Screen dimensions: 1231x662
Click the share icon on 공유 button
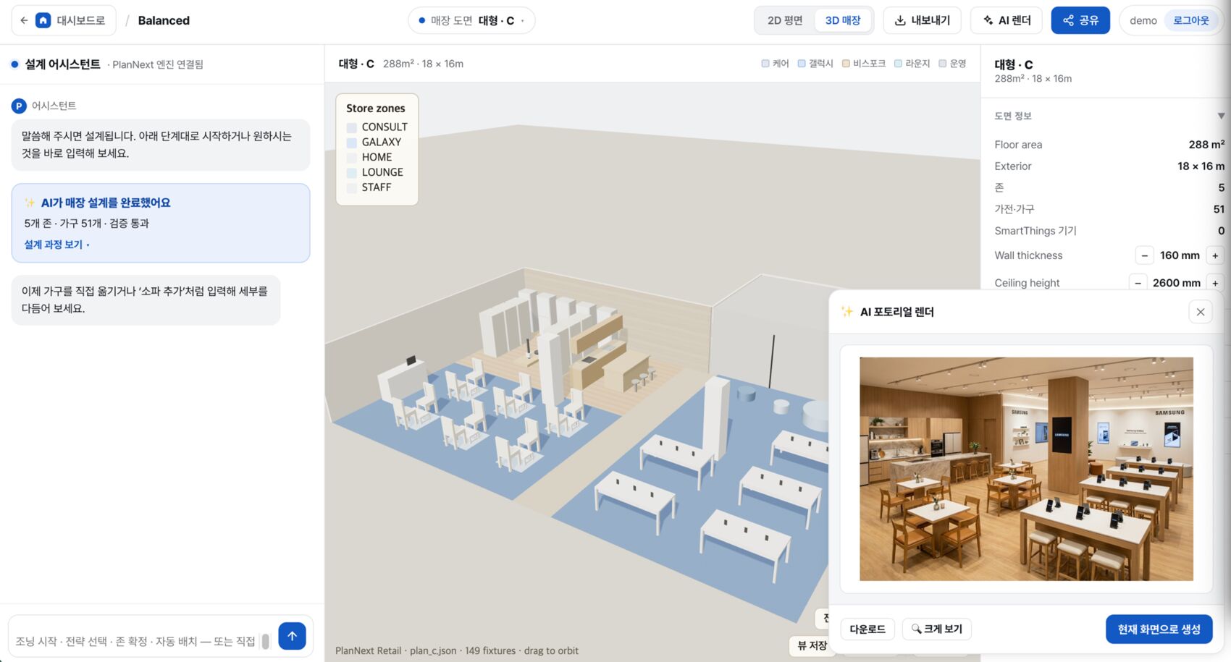pos(1068,20)
